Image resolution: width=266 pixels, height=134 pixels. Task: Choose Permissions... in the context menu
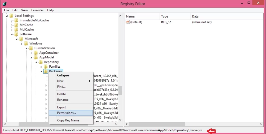[x=71, y=113]
